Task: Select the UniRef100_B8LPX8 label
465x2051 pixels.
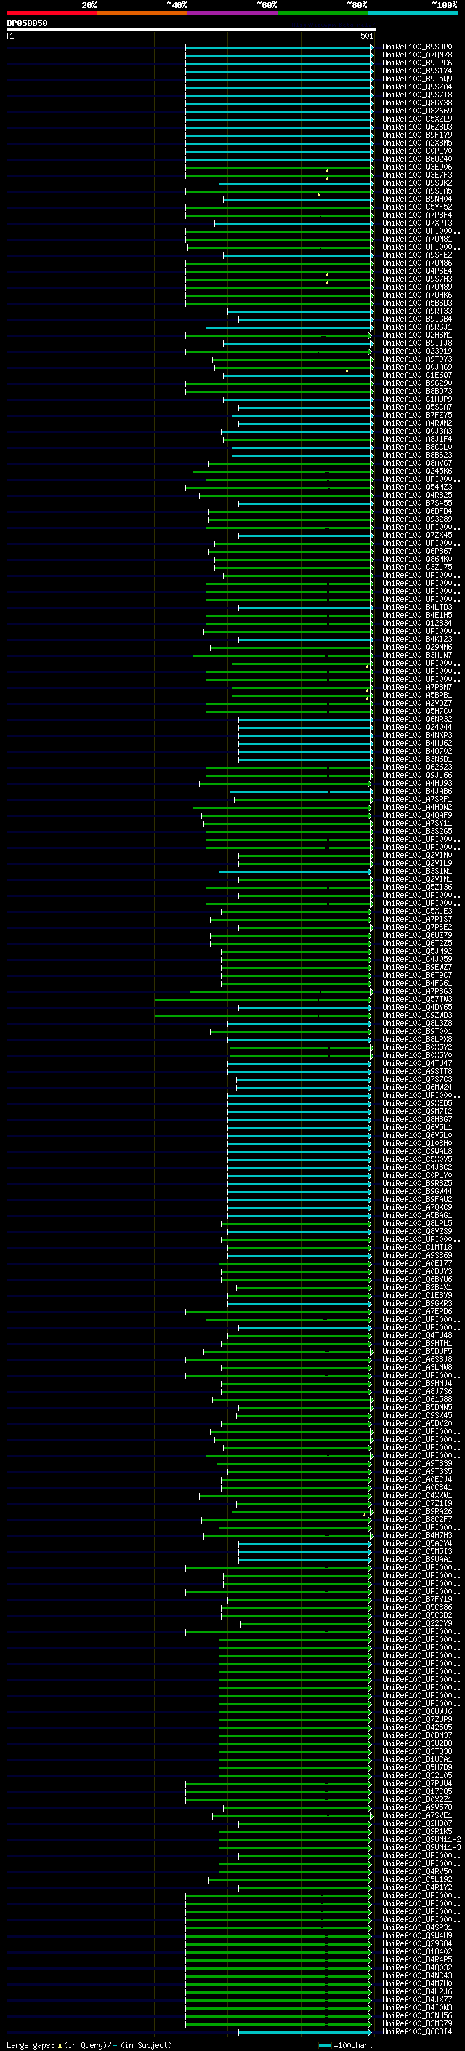Action: [x=416, y=1039]
